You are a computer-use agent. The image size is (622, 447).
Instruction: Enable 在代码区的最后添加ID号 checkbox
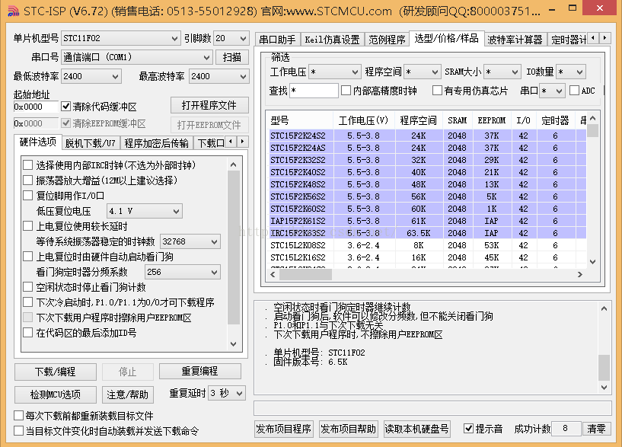coord(27,332)
